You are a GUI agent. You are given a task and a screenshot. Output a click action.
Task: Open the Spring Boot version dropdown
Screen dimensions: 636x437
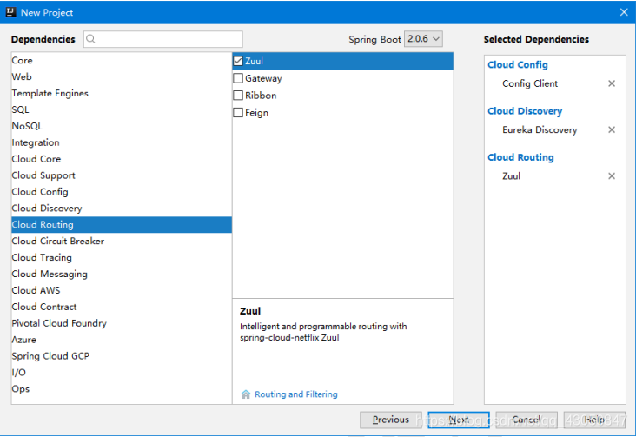coord(423,39)
